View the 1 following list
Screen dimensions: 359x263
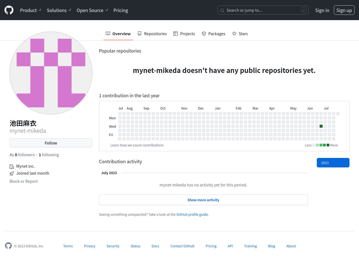(x=49, y=155)
